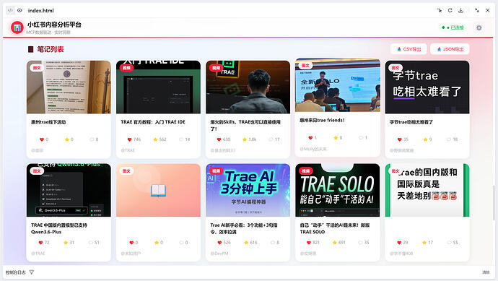498x281 pixels.
Task: Open TRAE SOLO video thumbnail
Action: coord(337,190)
